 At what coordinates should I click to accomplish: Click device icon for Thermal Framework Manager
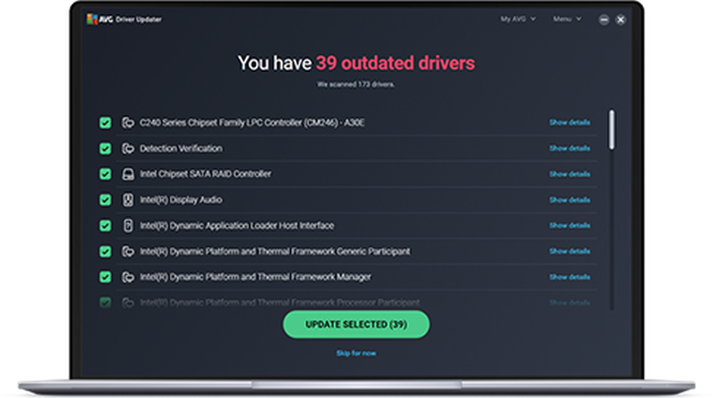click(128, 277)
